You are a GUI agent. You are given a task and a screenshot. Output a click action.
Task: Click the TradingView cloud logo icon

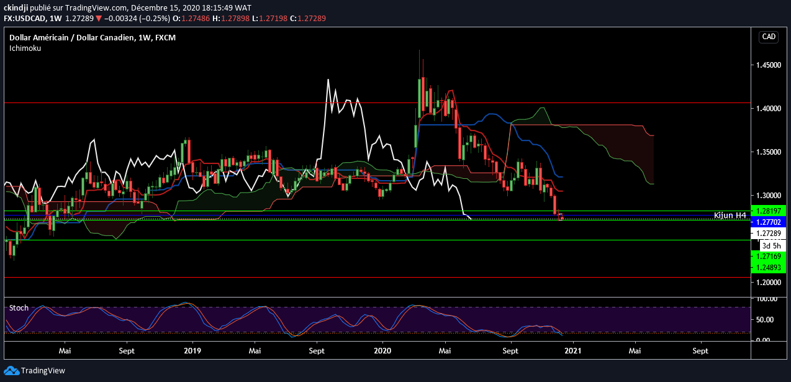point(11,371)
